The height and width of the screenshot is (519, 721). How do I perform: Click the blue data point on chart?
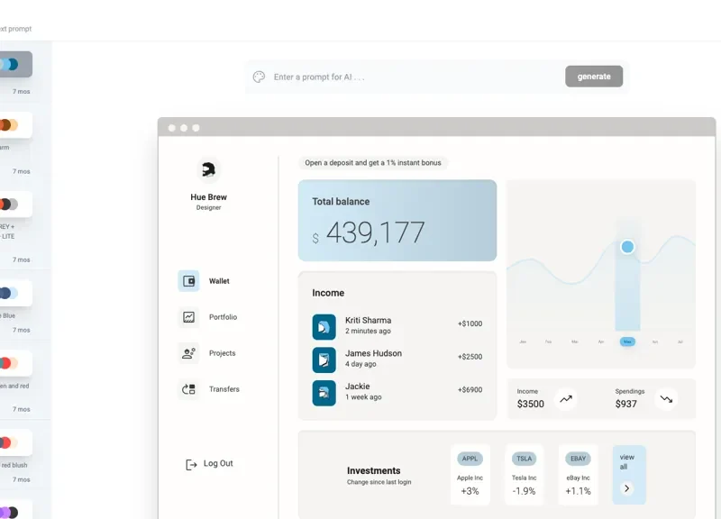click(x=627, y=247)
